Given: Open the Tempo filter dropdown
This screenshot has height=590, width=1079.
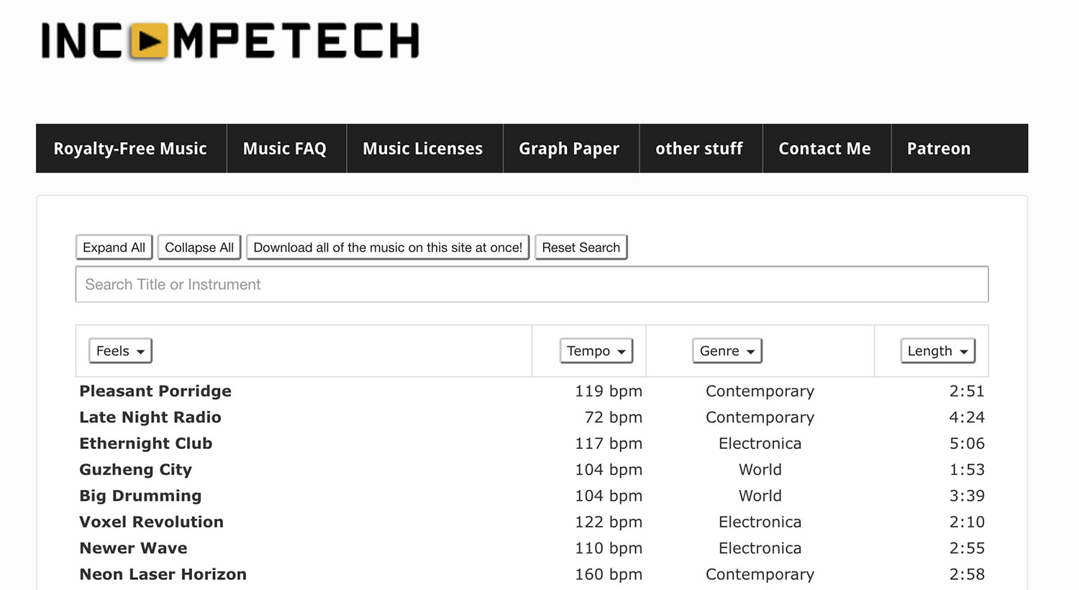Looking at the screenshot, I should coord(596,350).
